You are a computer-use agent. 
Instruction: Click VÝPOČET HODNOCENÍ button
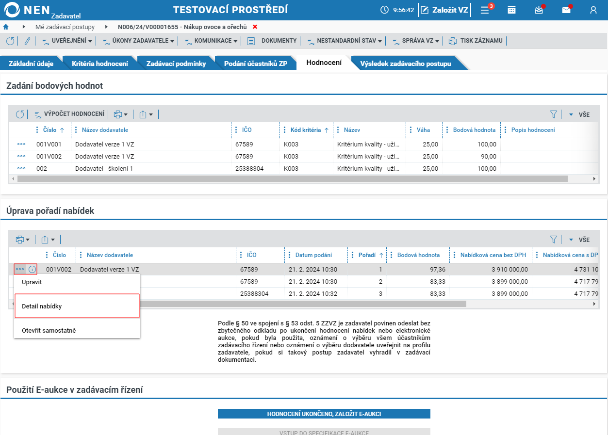[x=69, y=114]
